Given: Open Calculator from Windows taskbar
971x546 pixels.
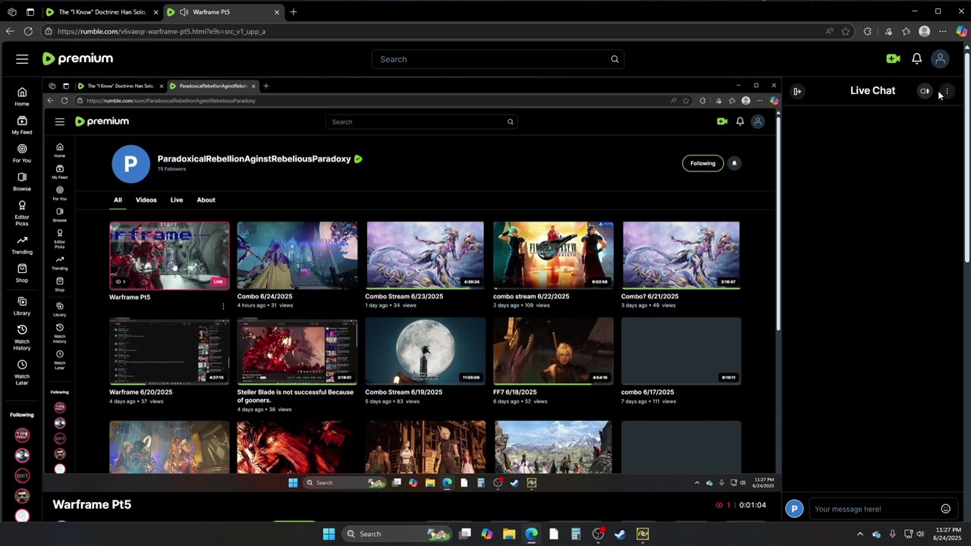Looking at the screenshot, I should click(576, 534).
